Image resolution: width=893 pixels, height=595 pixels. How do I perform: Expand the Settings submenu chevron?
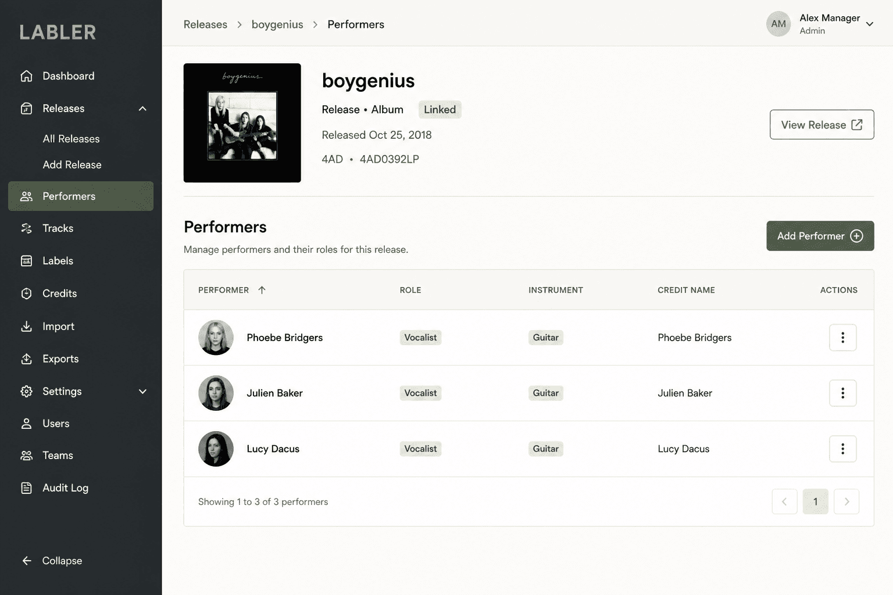[x=142, y=392]
